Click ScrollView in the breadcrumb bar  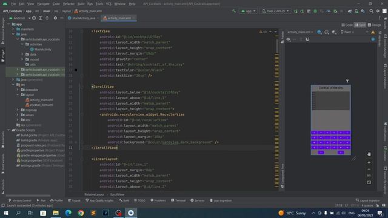[117, 194]
